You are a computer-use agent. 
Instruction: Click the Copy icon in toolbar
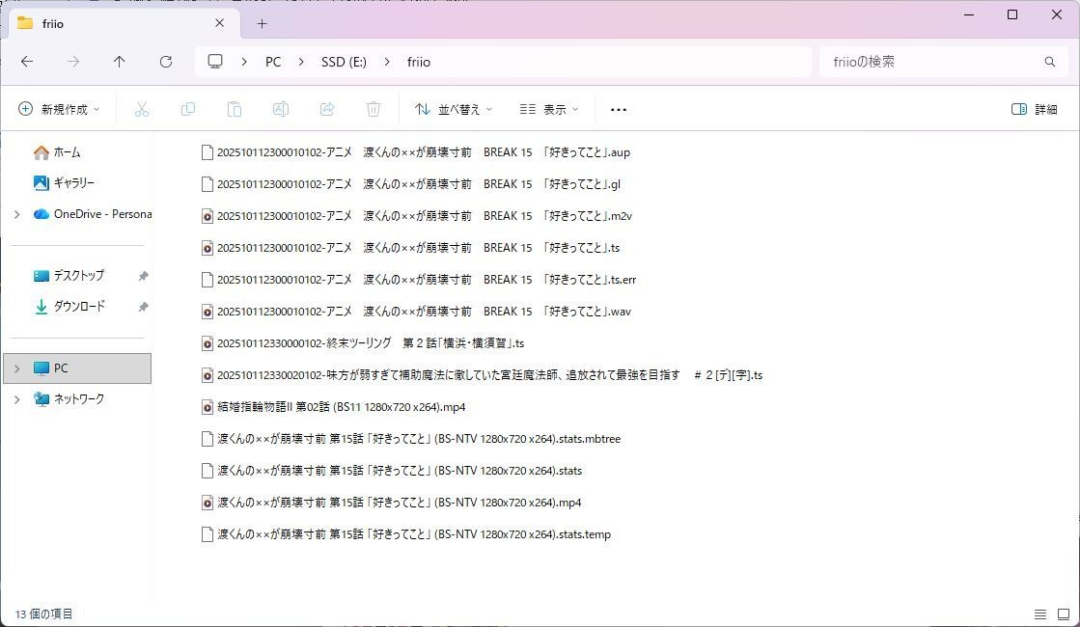click(x=188, y=110)
